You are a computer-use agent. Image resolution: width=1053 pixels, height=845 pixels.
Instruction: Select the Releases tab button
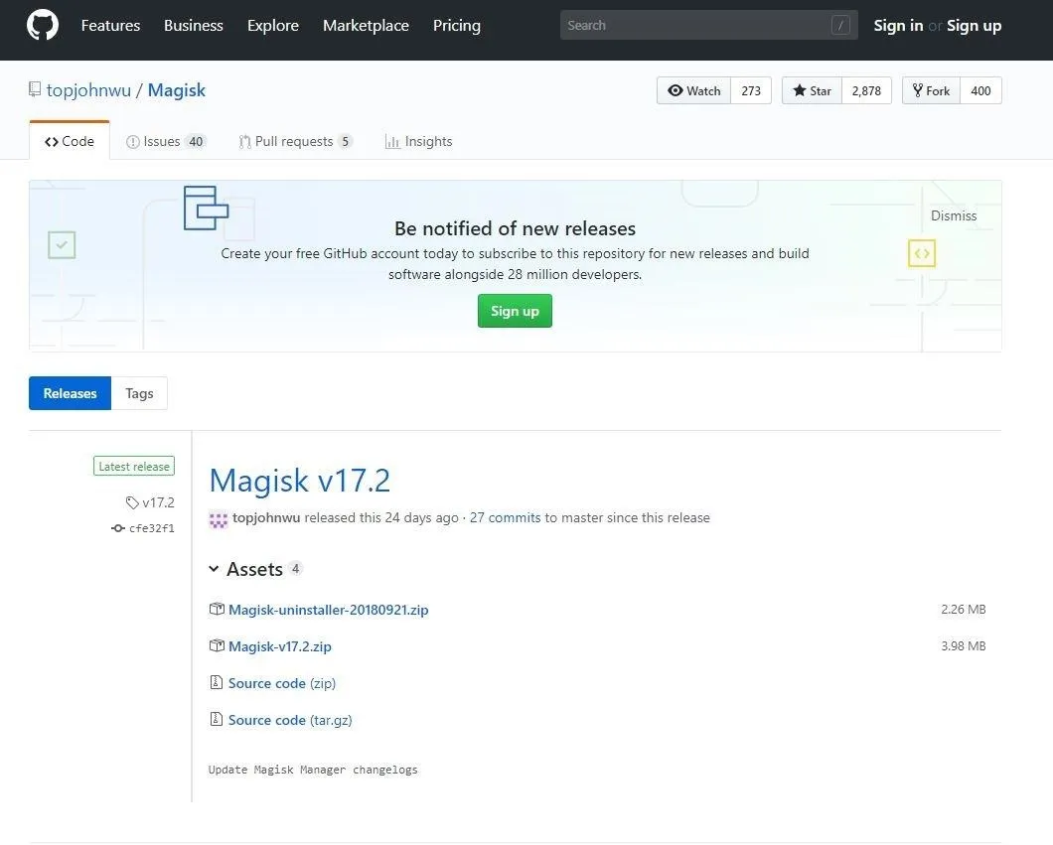pyautogui.click(x=70, y=393)
